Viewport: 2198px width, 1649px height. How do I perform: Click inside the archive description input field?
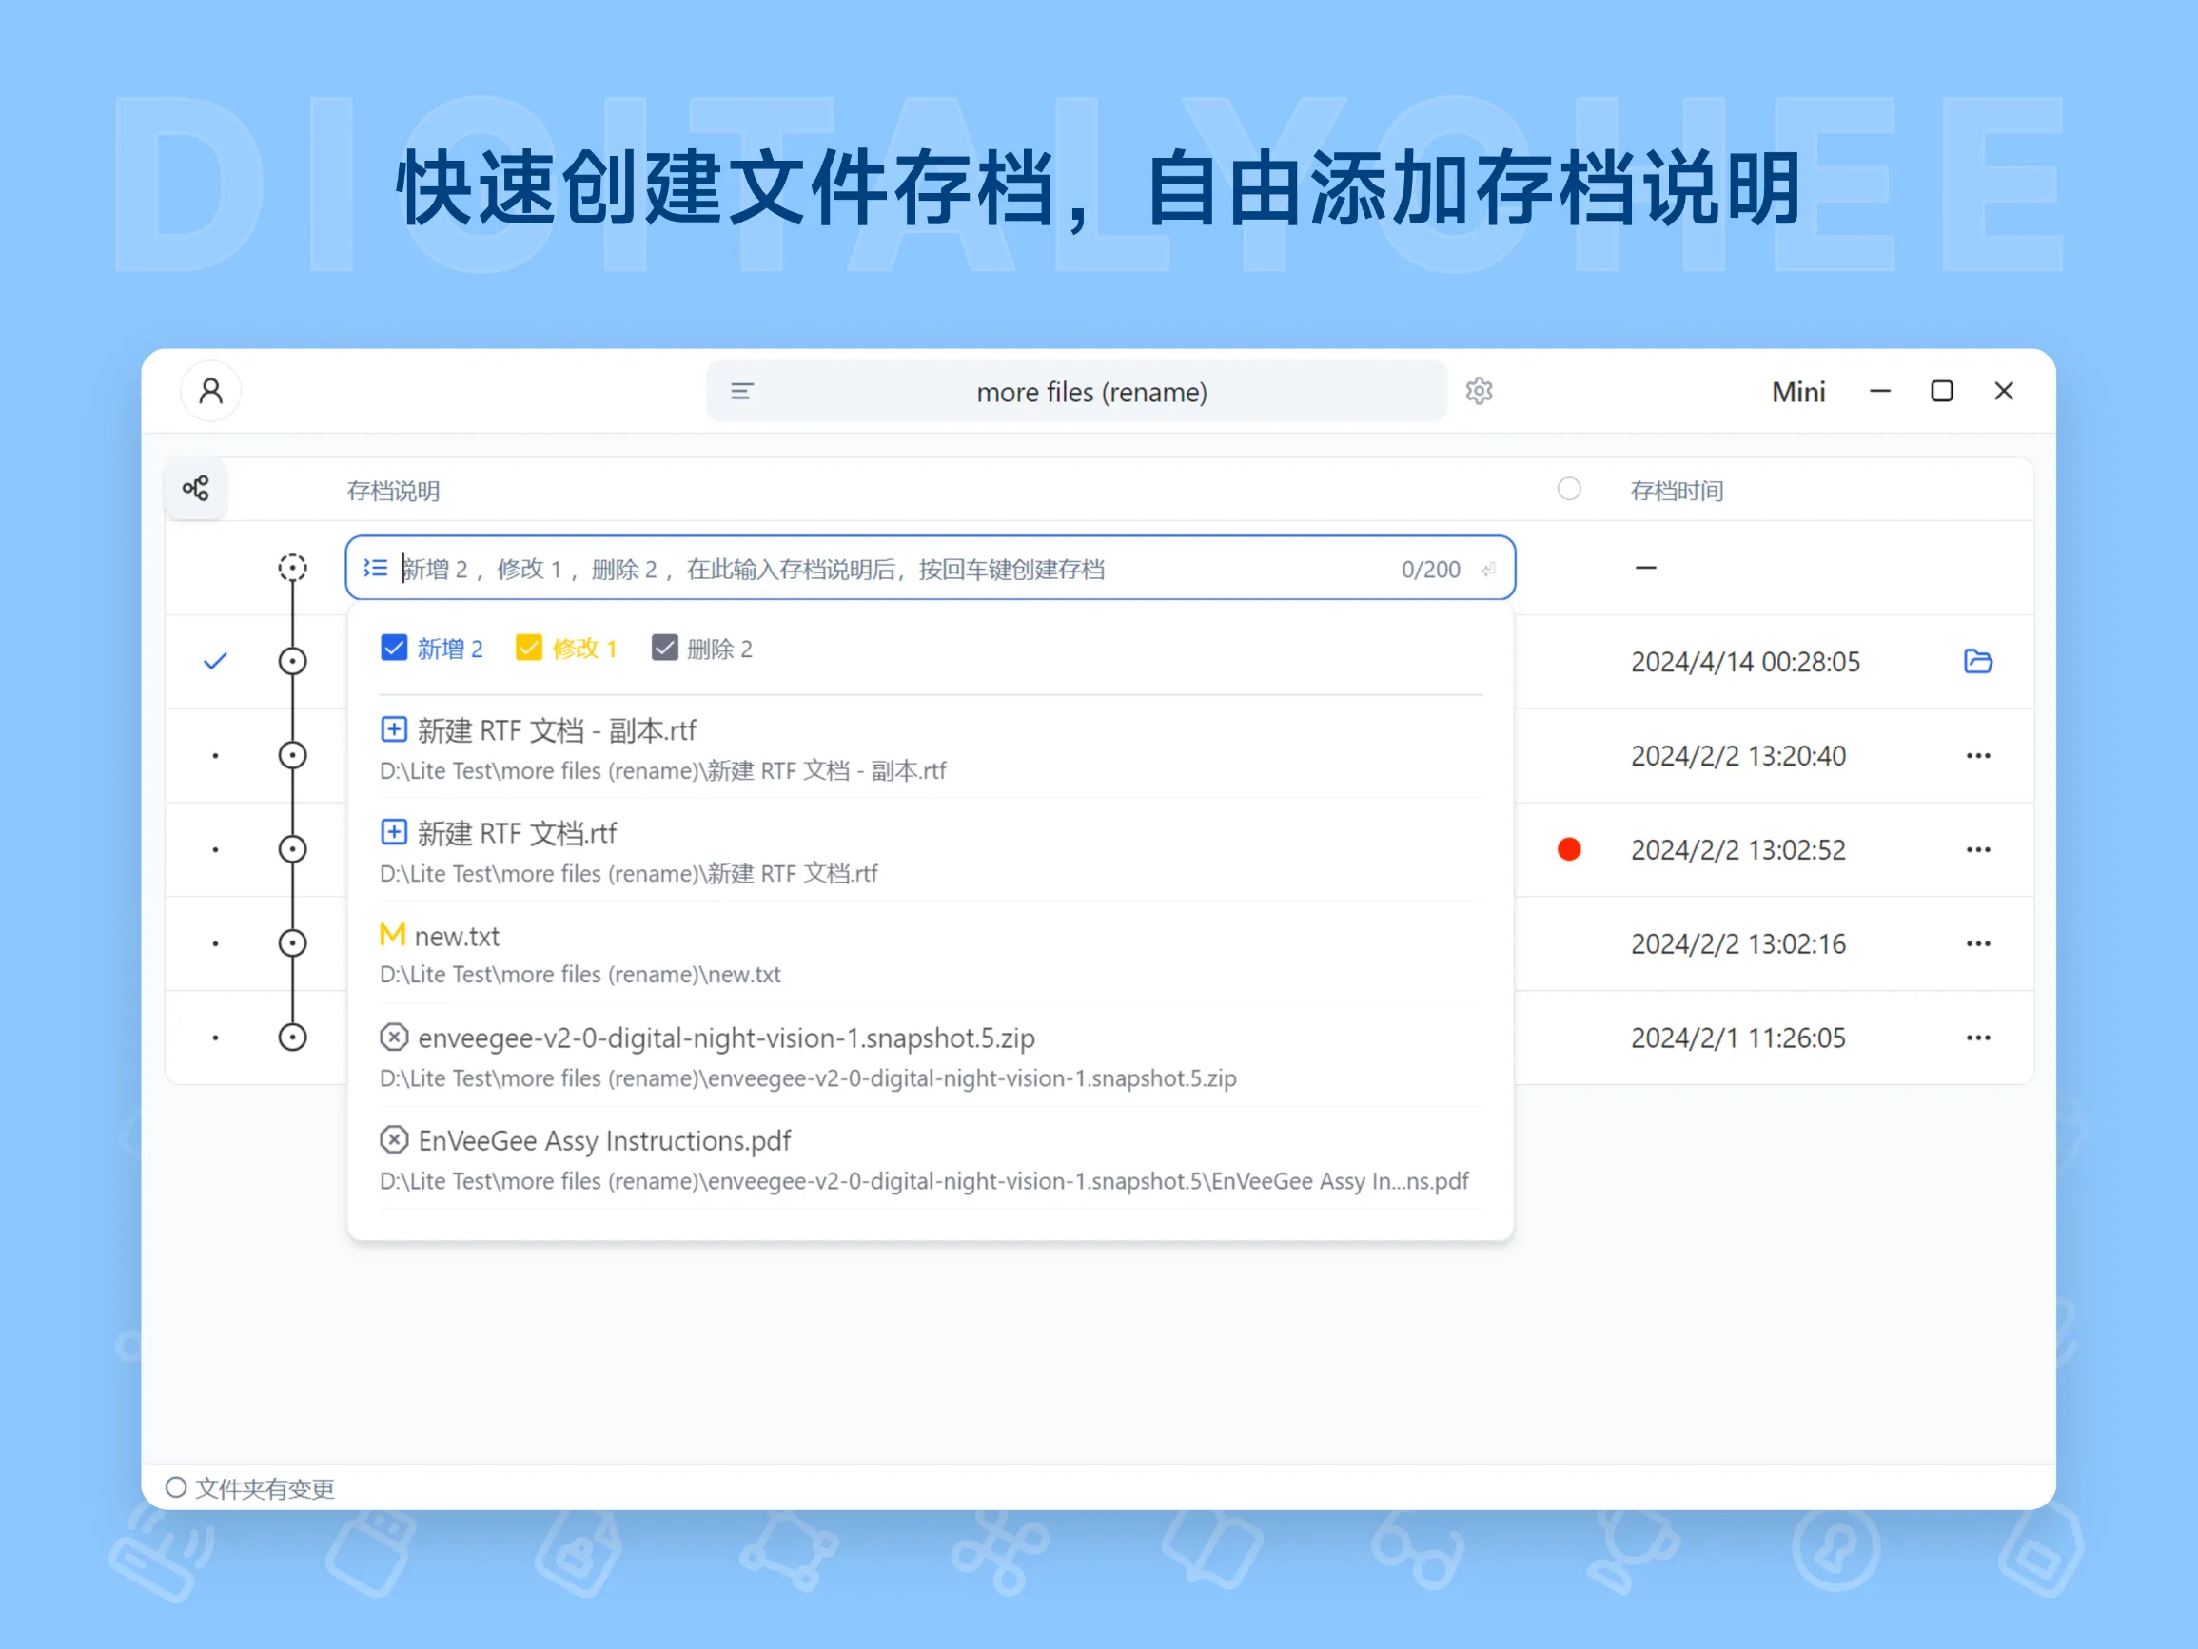pyautogui.click(x=894, y=567)
